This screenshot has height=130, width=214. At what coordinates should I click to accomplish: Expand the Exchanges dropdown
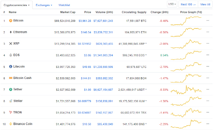tap(44, 5)
